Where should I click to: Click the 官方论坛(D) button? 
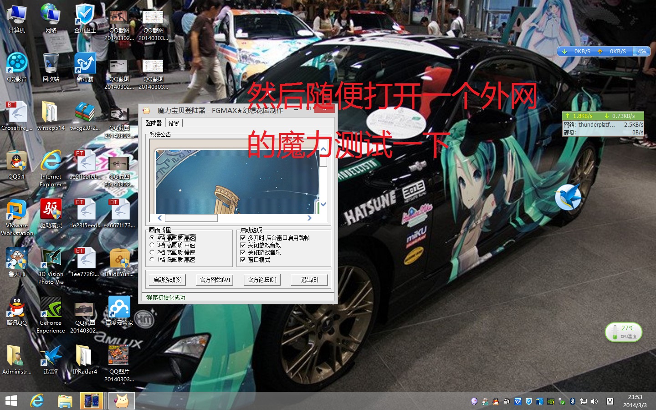tap(262, 280)
